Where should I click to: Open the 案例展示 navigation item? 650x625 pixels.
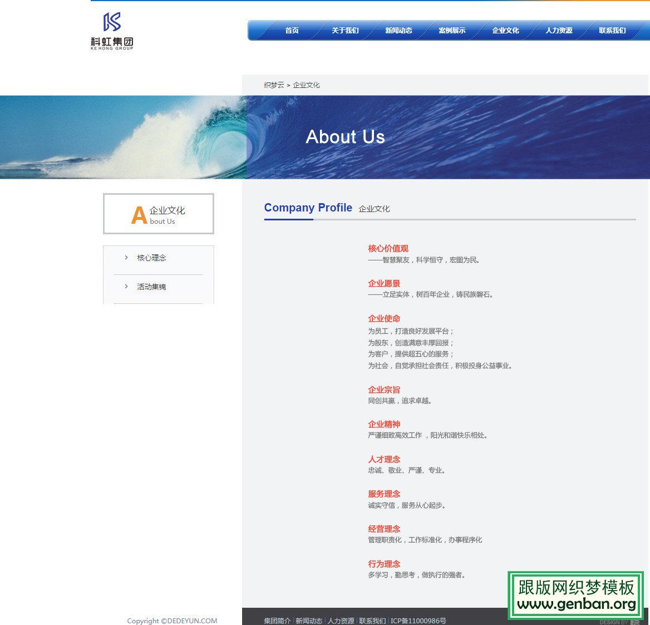point(452,31)
